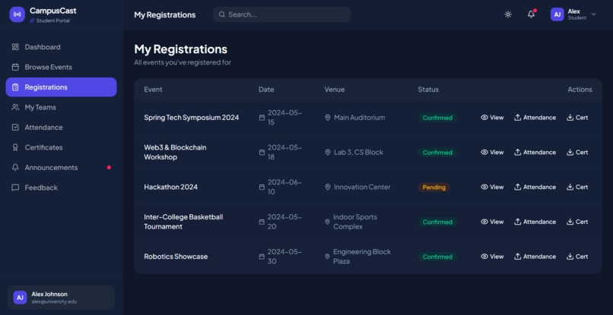Click the Main Auditorium venue cell
613x315 pixels.
(x=354, y=118)
